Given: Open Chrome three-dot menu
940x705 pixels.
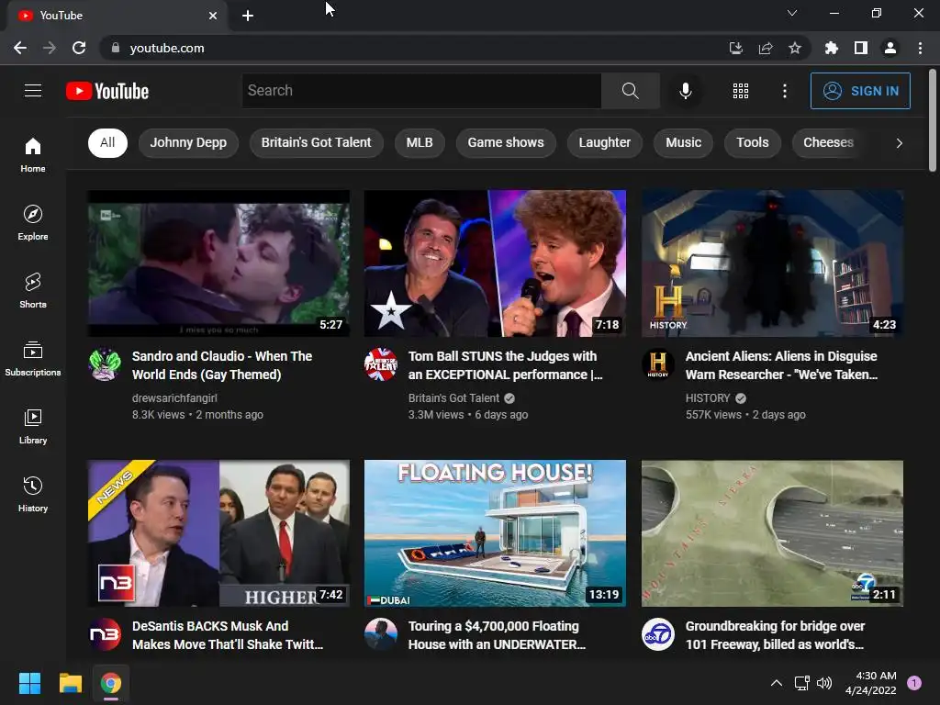Looking at the screenshot, I should (920, 48).
